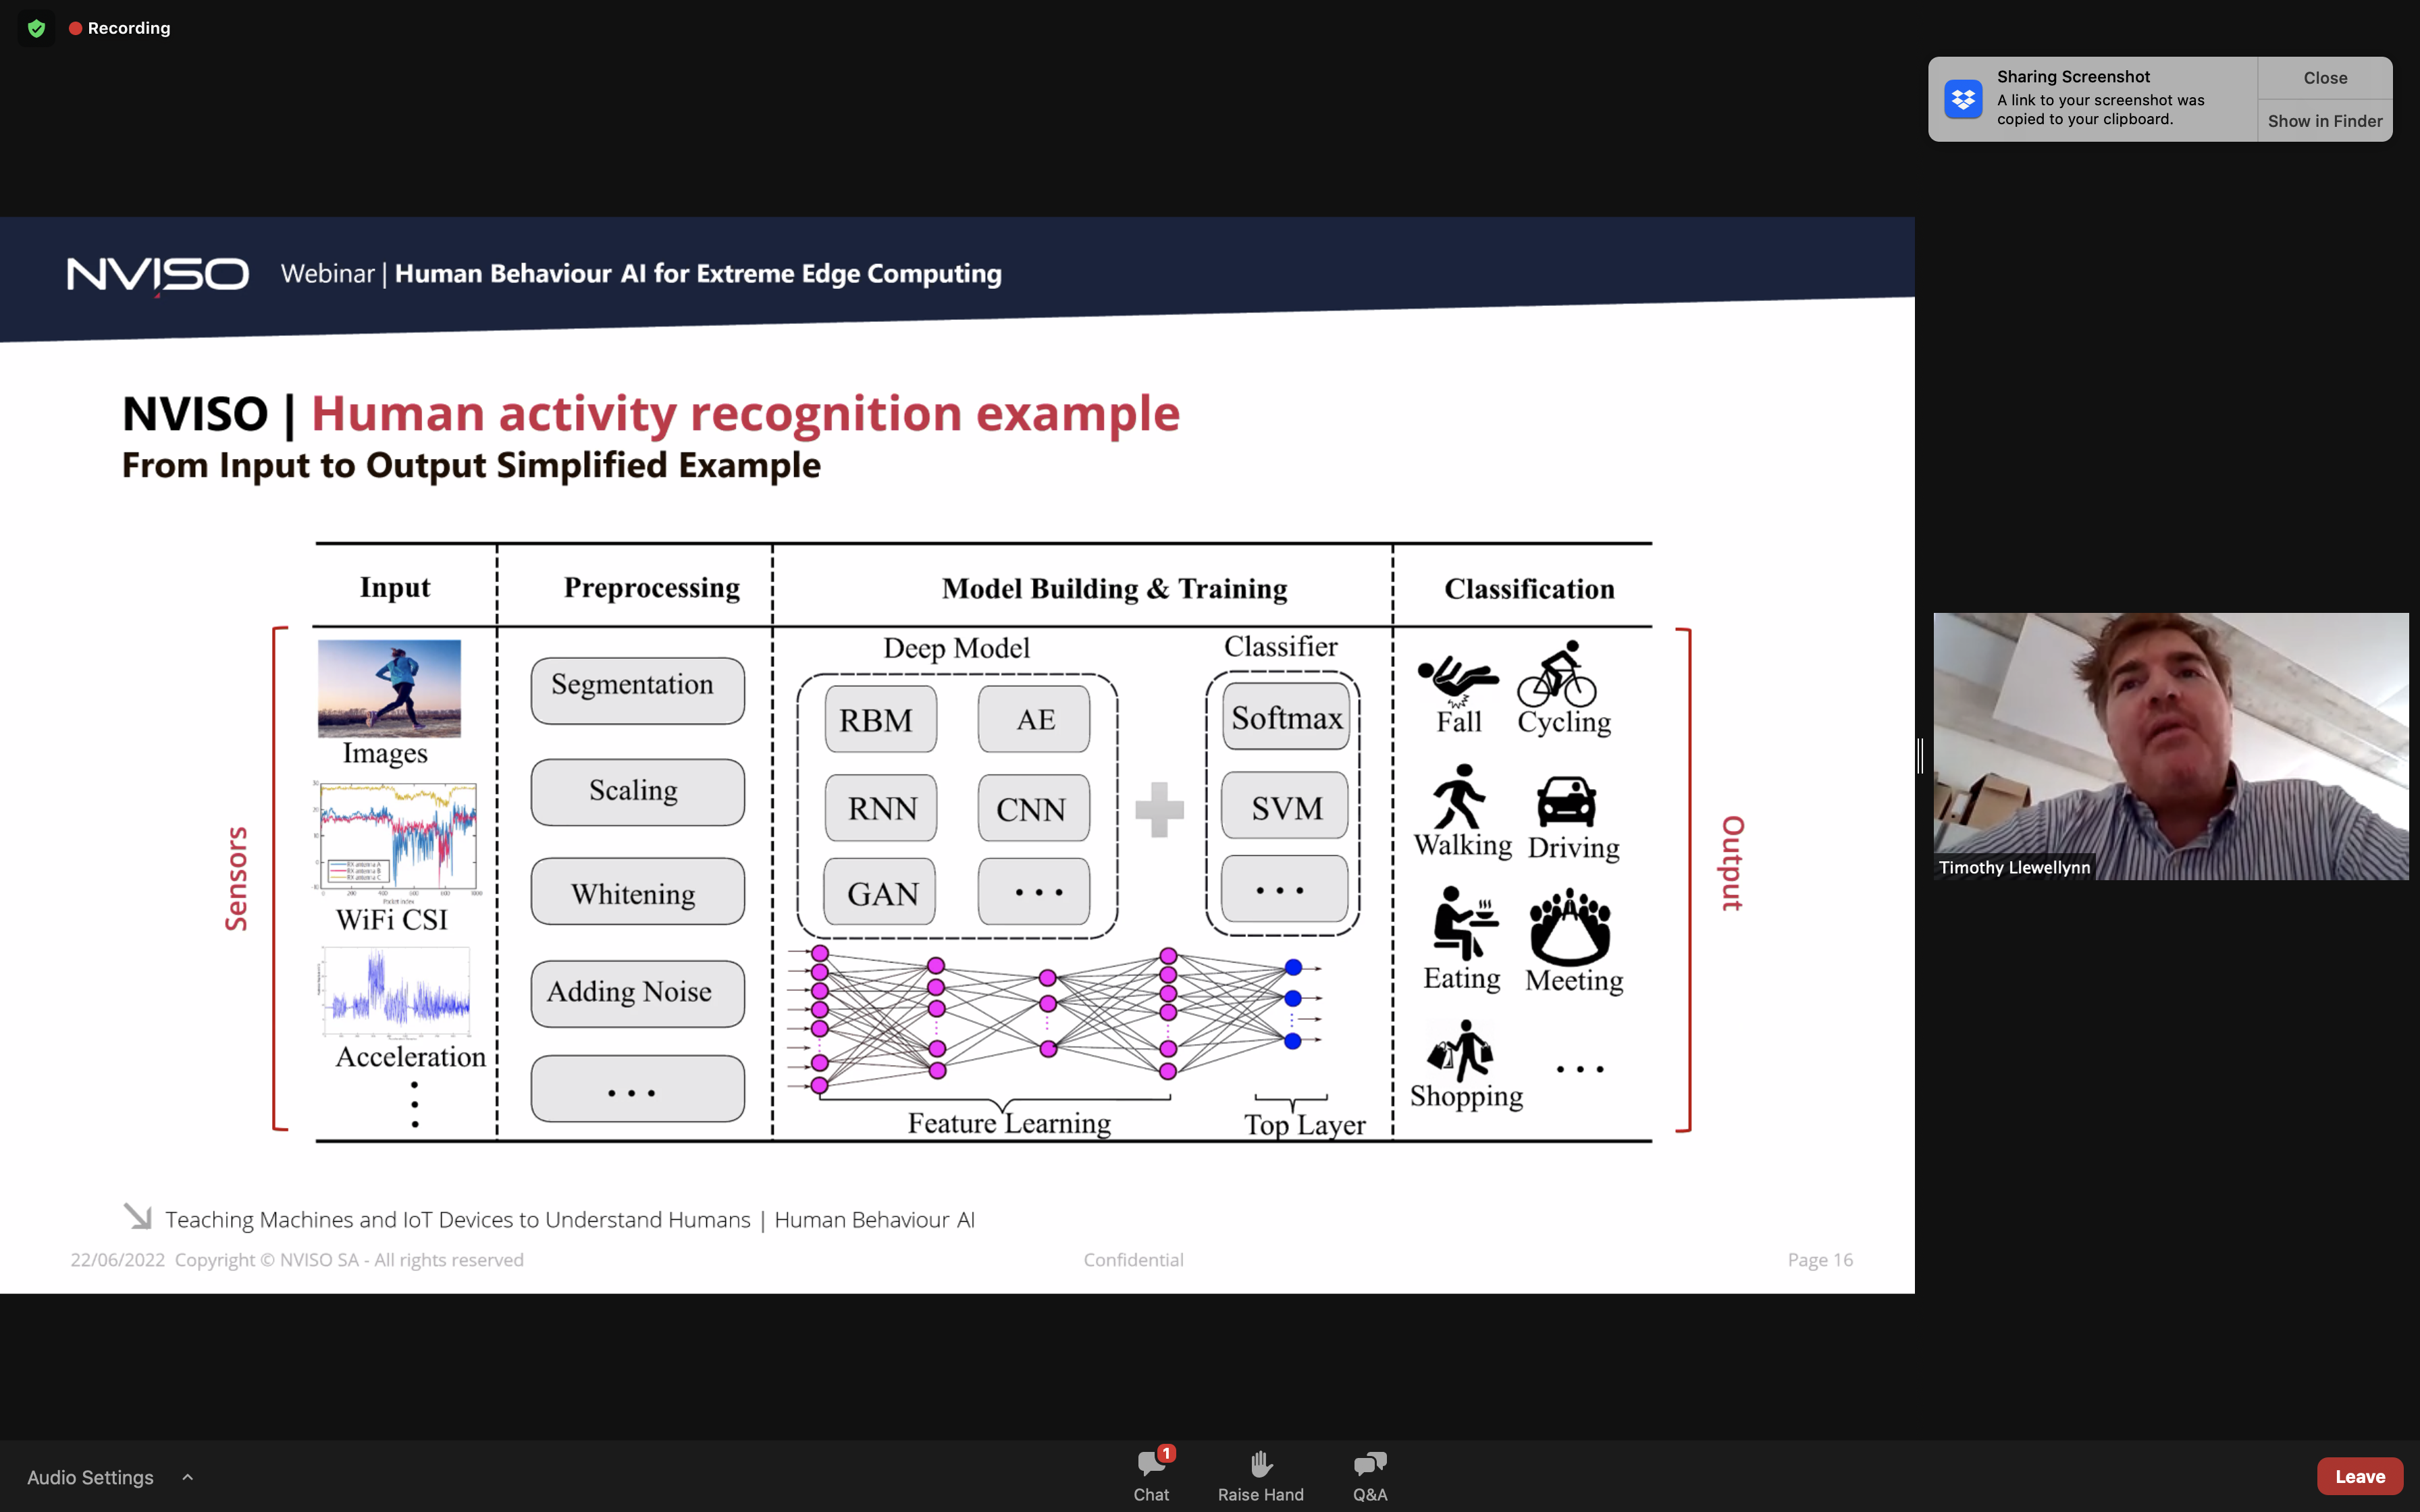This screenshot has height=1512, width=2420.
Task: Click the Top Layer label
Action: click(1305, 1125)
